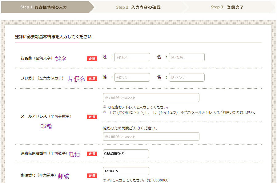Go to the Step 3 登録完了 tab
Viewport: 277px width, 183px height.
[227, 7]
